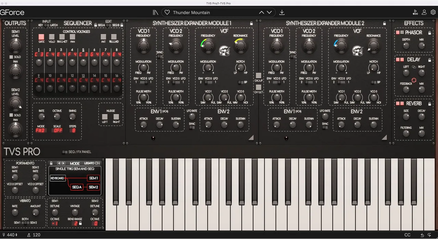Click Module 1 corner resize triangle
The width and height of the screenshot is (438, 239).
click(x=251, y=138)
